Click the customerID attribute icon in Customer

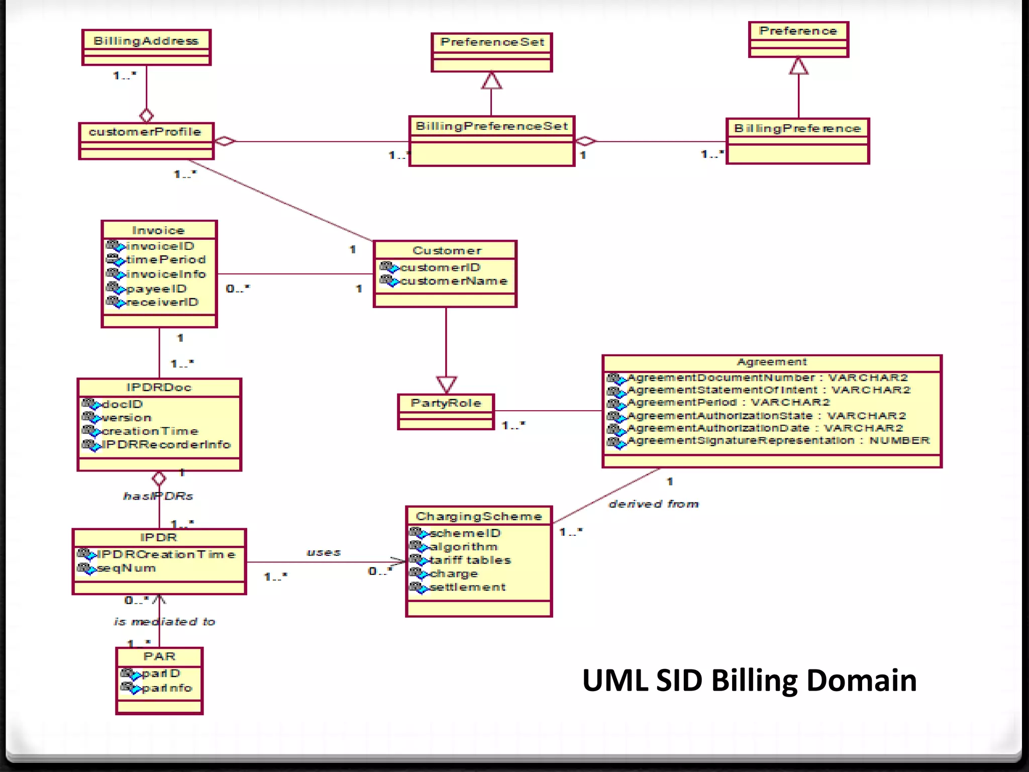[389, 267]
